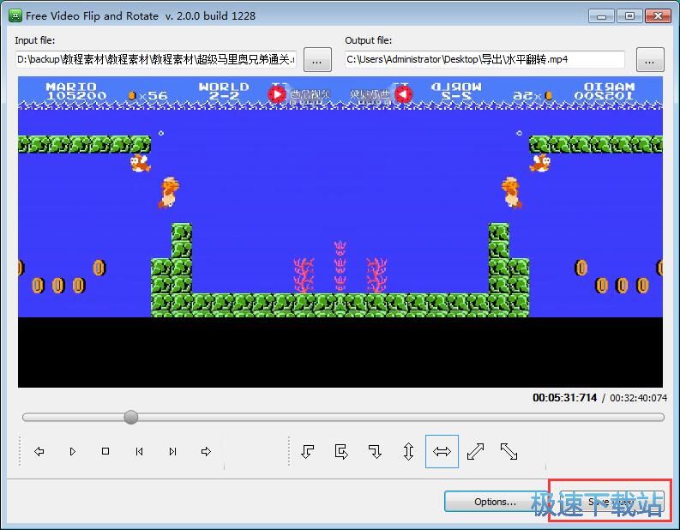
Task: Browse for the output file location
Action: [x=650, y=59]
